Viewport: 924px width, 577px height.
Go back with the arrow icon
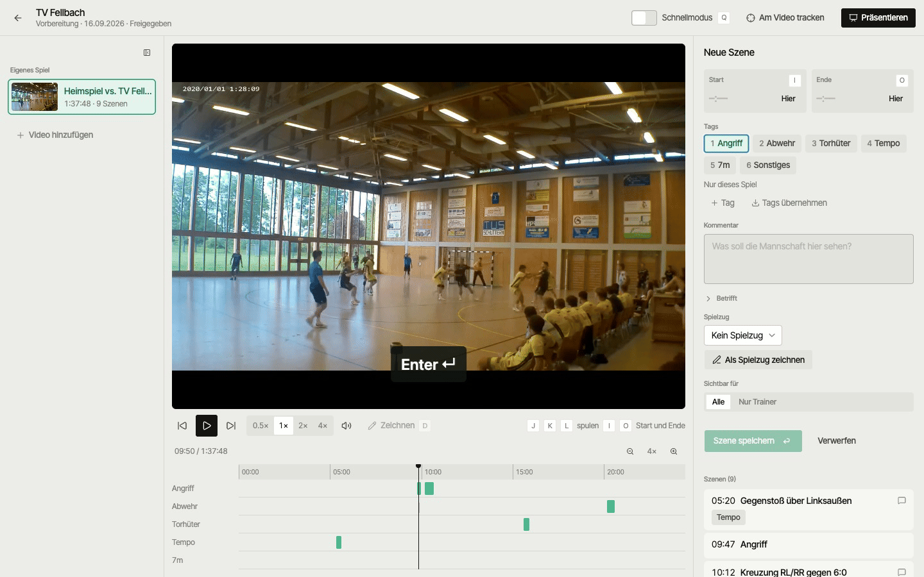[18, 18]
